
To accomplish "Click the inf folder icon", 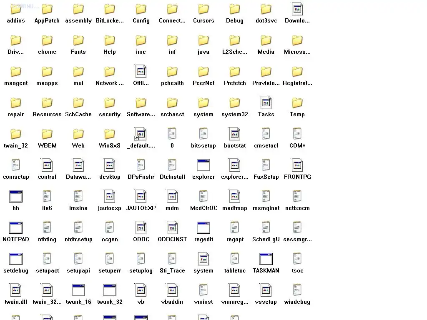I will point(172,40).
